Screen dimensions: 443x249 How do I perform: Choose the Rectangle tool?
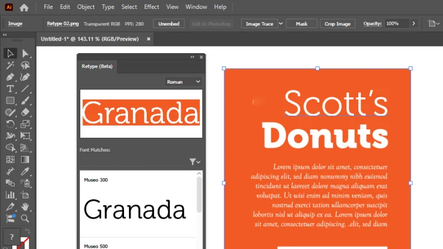[10, 101]
